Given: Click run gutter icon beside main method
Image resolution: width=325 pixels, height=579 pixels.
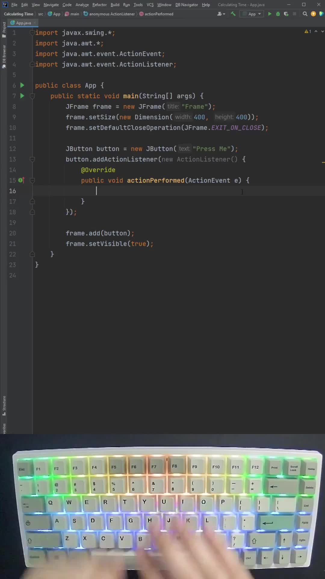Looking at the screenshot, I should click(22, 96).
